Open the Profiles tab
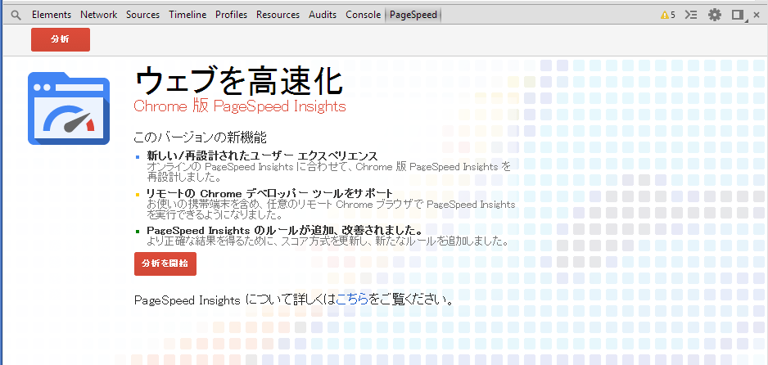This screenshot has width=768, height=365. 231,15
